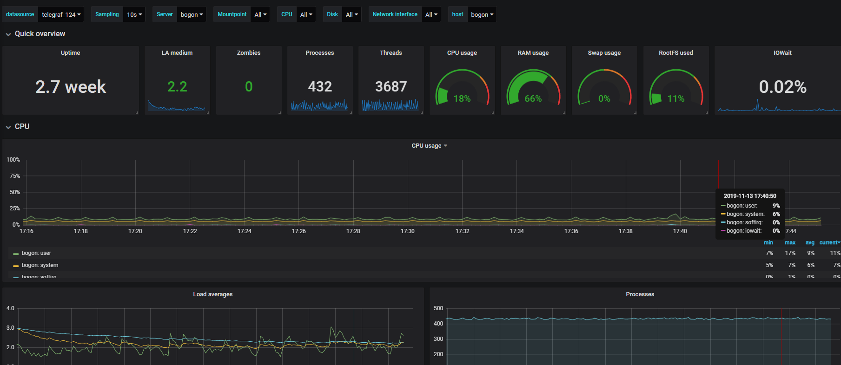Click the Swap usage panel corner handle
Image resolution: width=841 pixels, height=365 pixels.
coord(635,112)
